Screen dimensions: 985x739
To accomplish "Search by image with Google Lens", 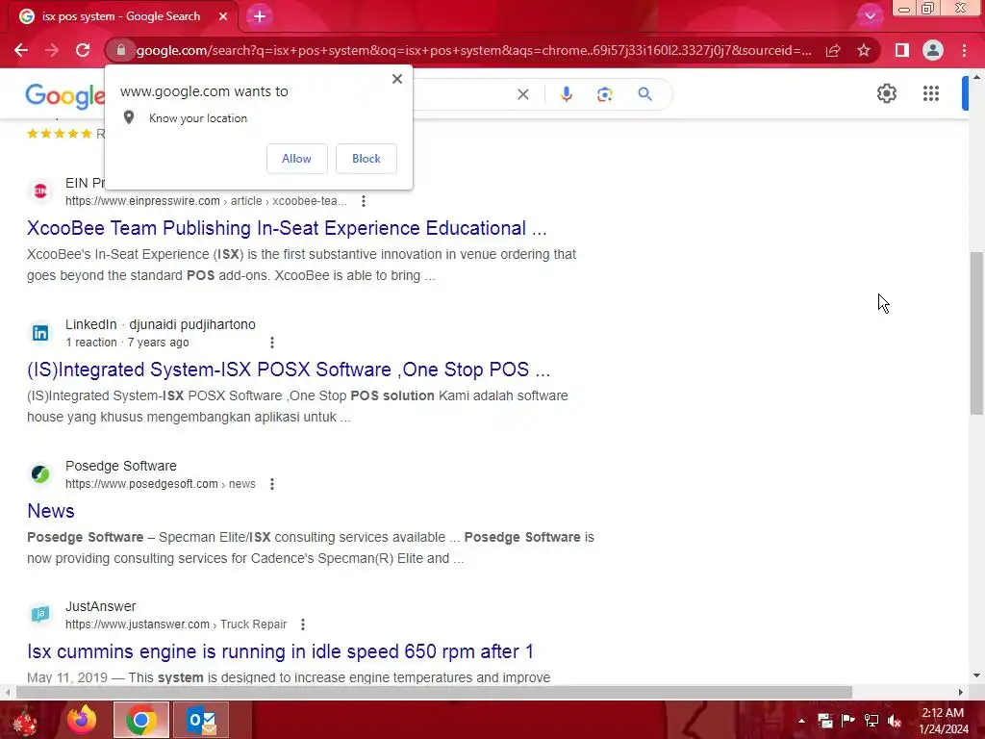I will tap(604, 94).
